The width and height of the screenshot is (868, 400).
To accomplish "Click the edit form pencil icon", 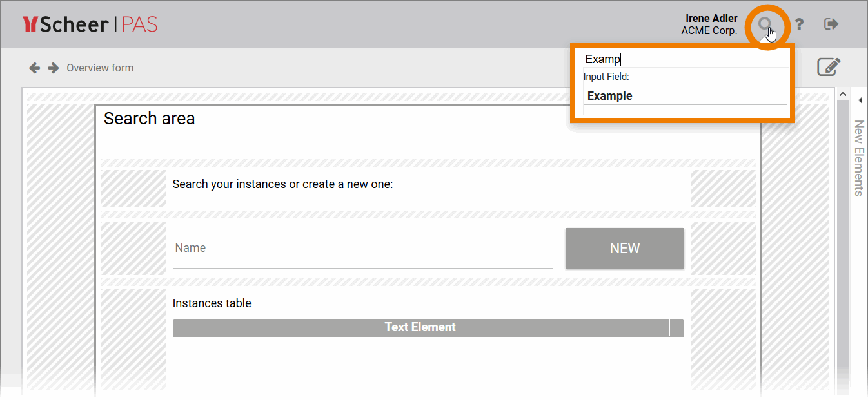I will click(x=829, y=66).
